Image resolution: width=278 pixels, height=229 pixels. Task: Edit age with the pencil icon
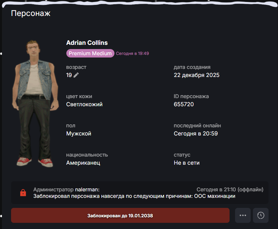coord(76,75)
